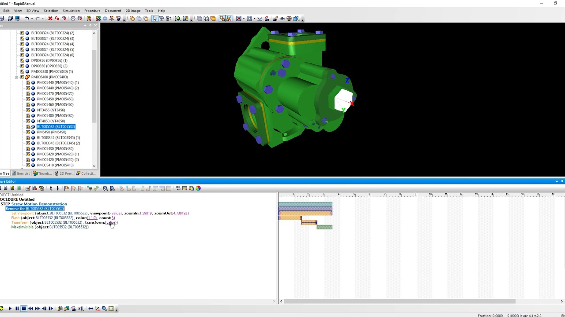Click the Stop playback button

(24, 309)
